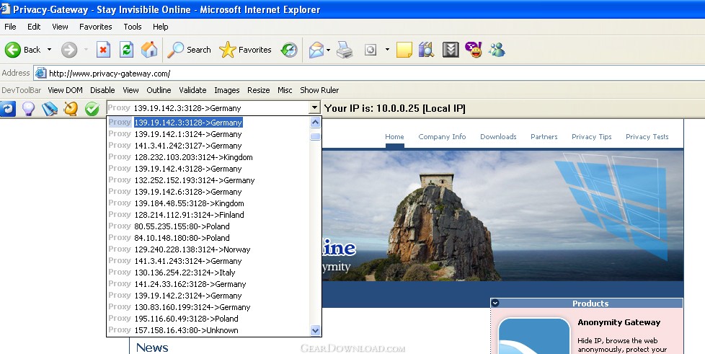
Task: Click proxy list scrollbar up arrow
Action: (x=315, y=123)
